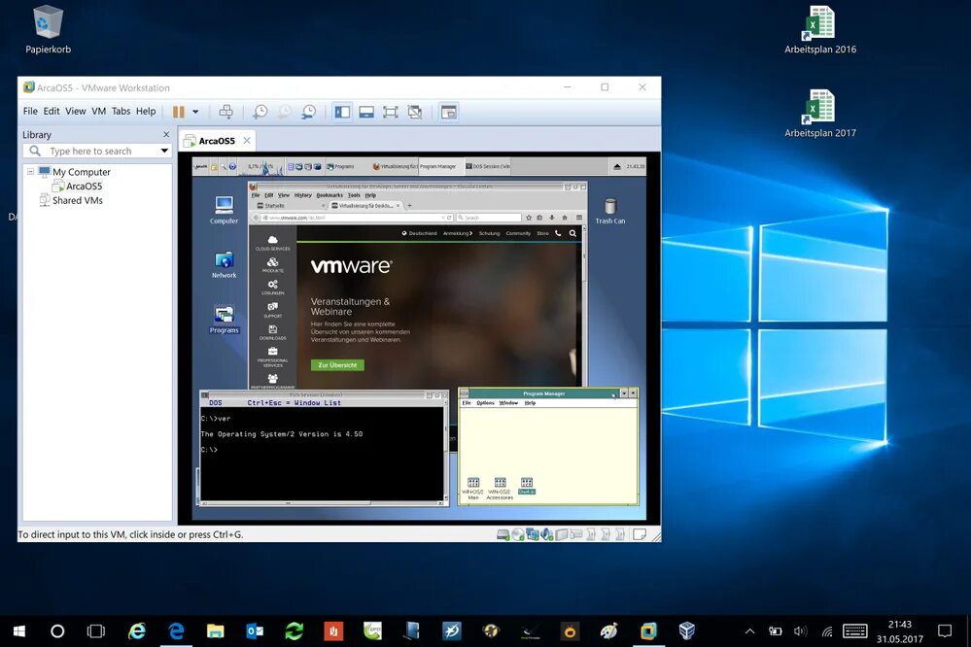The height and width of the screenshot is (647, 971).
Task: Click Downloads sidebar icon on VMware page
Action: (272, 332)
